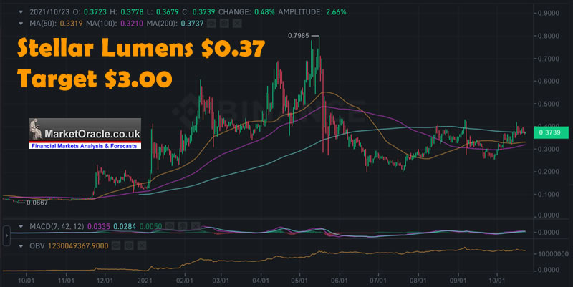The width and height of the screenshot is (573, 287).
Task: Click the '0.1000' price axis label
Action: click(x=549, y=194)
